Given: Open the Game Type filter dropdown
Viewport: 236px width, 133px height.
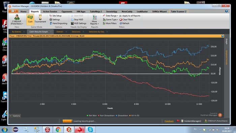Looking at the screenshot, I should (111, 20).
